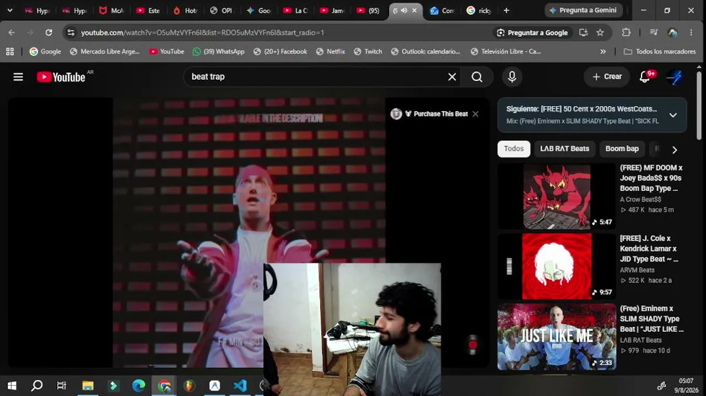Open FL Studio from the taskbar

(189, 386)
